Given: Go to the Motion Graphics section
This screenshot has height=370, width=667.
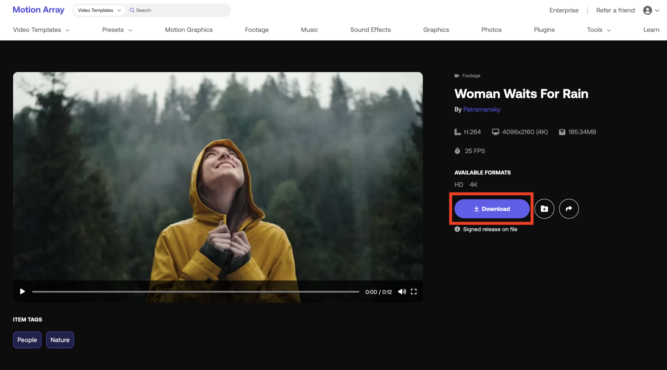Looking at the screenshot, I should click(x=189, y=30).
